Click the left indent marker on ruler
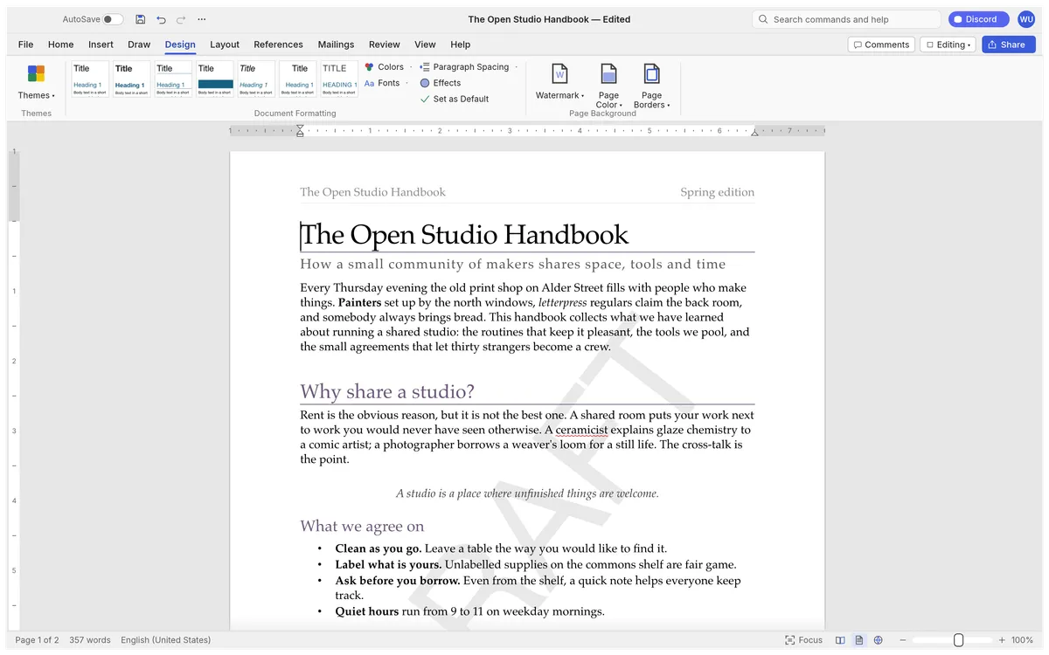1049x655 pixels. point(300,131)
